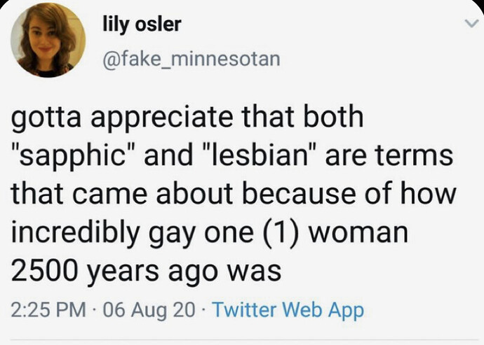Open the tweet options chevron menu
This screenshot has height=345, width=484.
point(471,23)
